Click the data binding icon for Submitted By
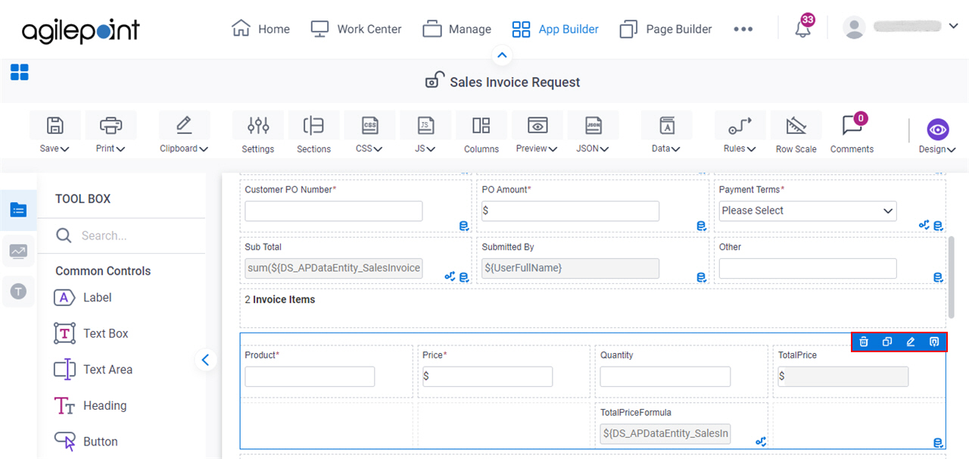The width and height of the screenshot is (969, 459). point(702,277)
